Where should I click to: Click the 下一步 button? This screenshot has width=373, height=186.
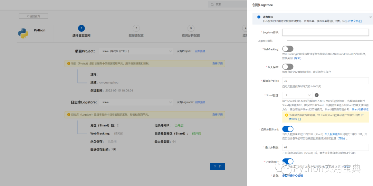click(x=218, y=166)
